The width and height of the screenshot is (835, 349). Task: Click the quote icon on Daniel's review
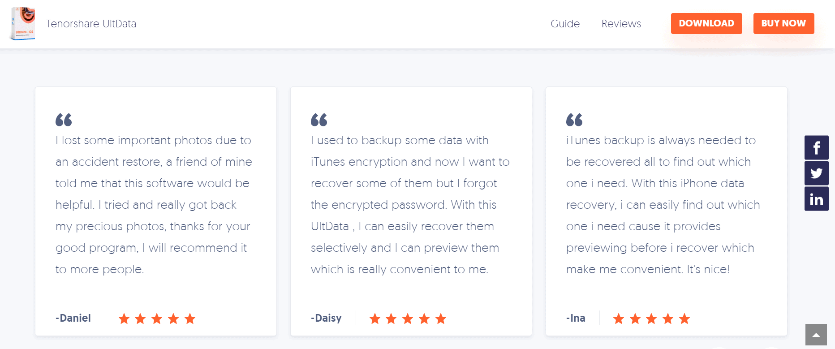click(64, 120)
